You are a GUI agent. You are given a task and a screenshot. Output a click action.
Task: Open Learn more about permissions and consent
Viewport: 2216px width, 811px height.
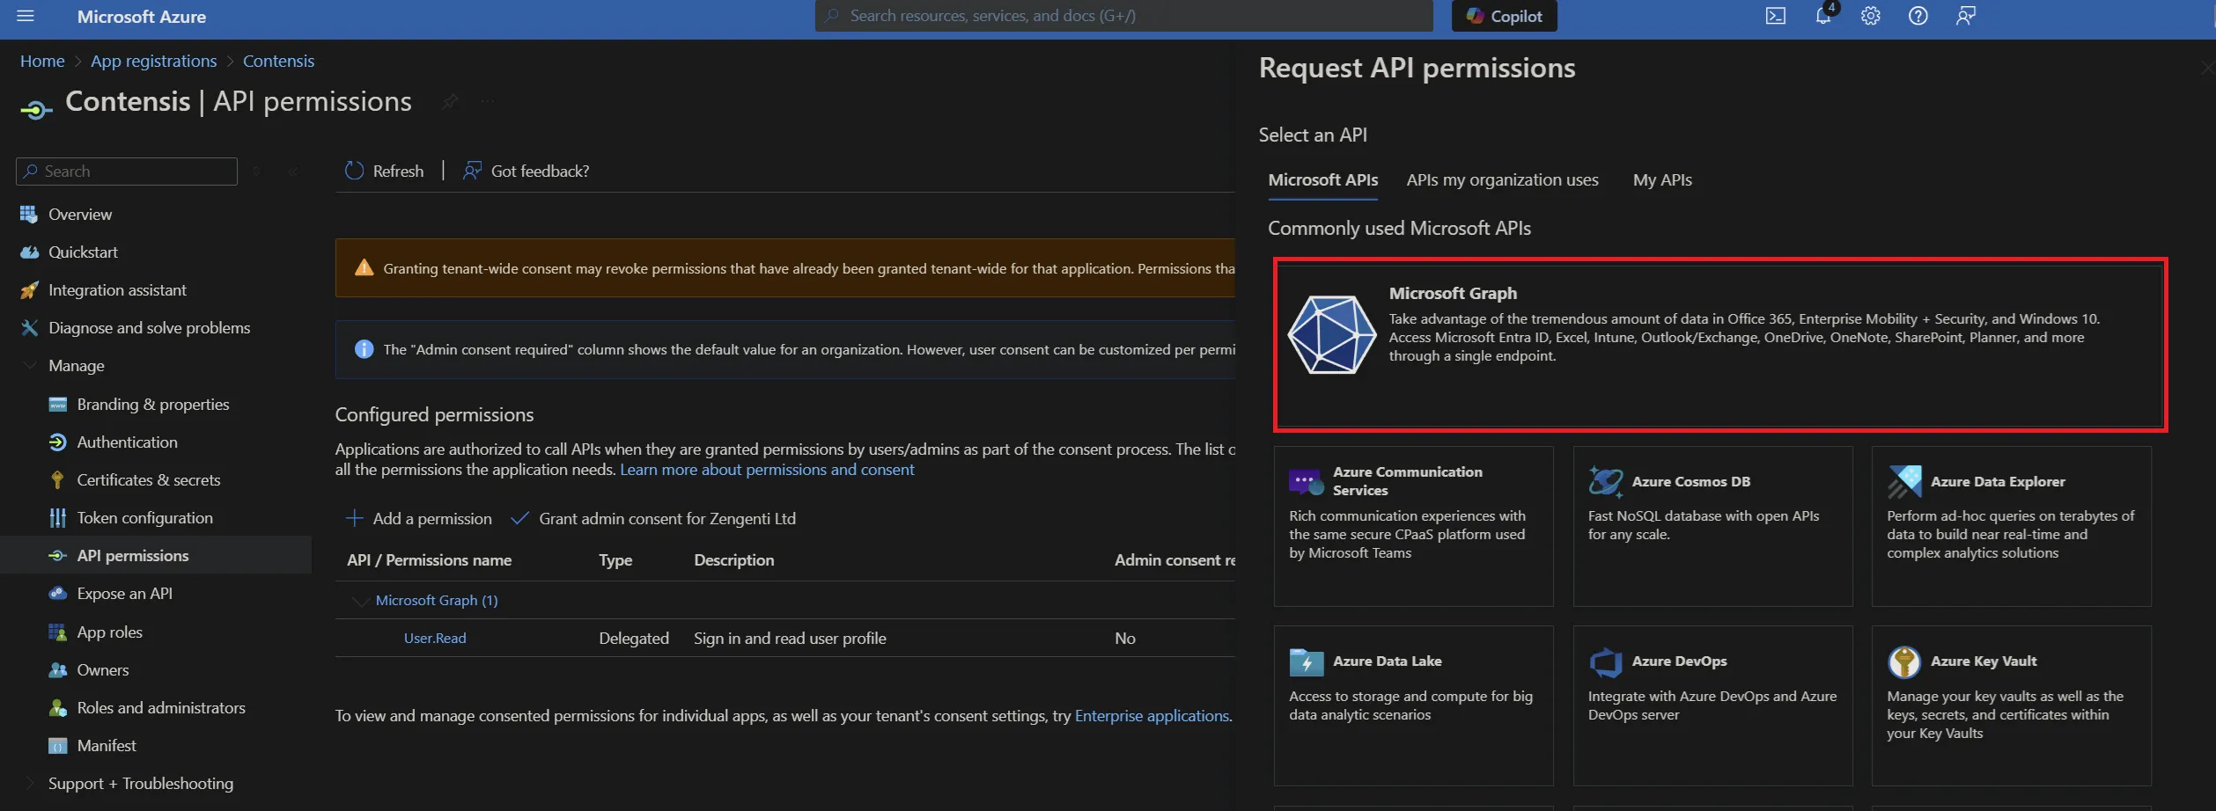[x=767, y=470]
